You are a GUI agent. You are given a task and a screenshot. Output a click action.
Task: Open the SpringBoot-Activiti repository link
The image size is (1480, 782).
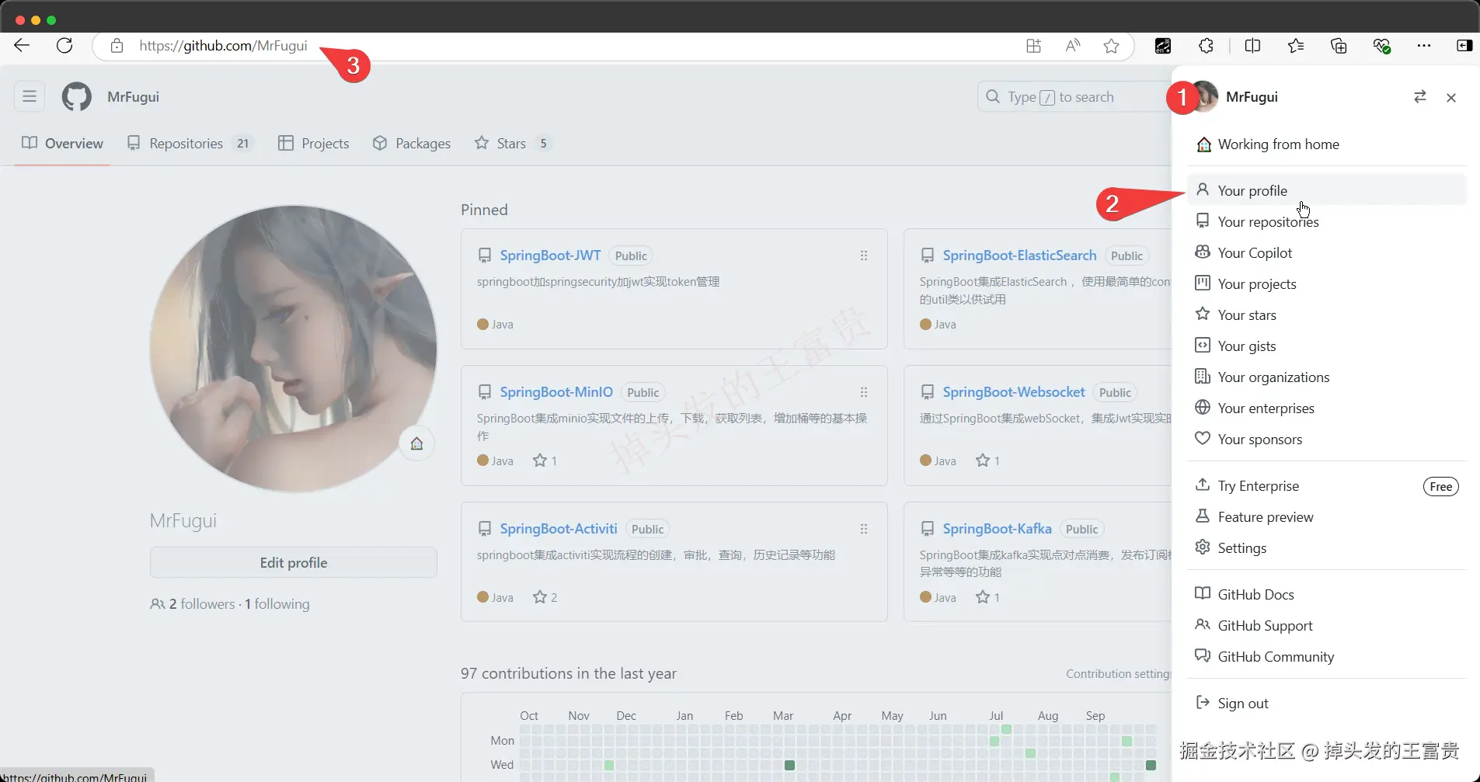(x=559, y=529)
